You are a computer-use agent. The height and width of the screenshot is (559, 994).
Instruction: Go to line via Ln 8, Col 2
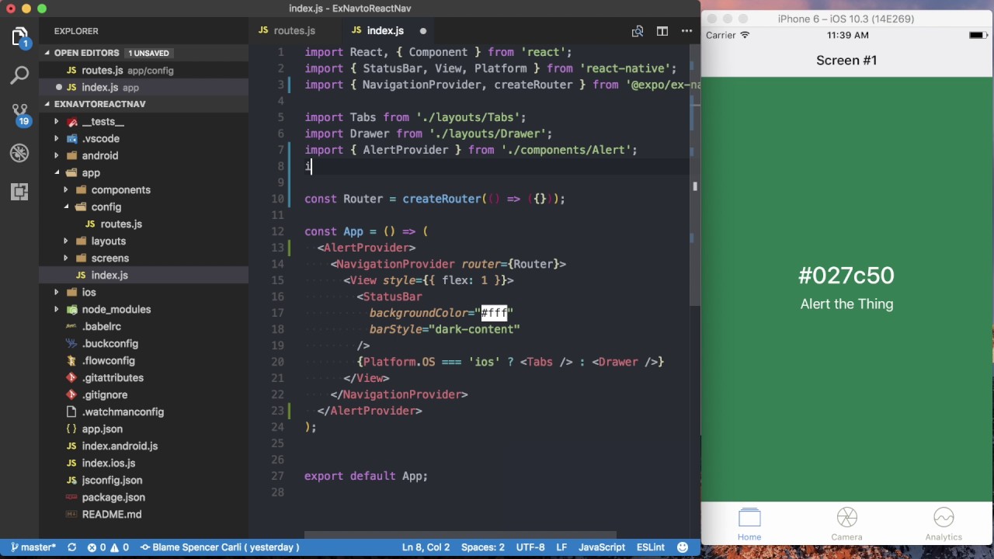pos(426,547)
